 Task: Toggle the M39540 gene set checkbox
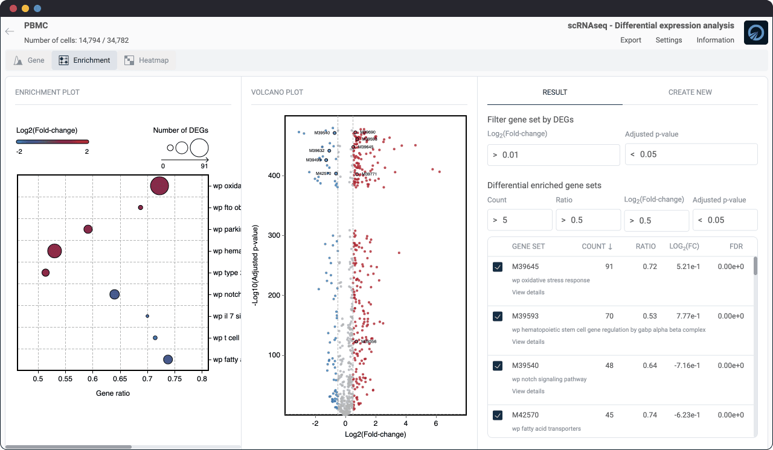pos(498,366)
